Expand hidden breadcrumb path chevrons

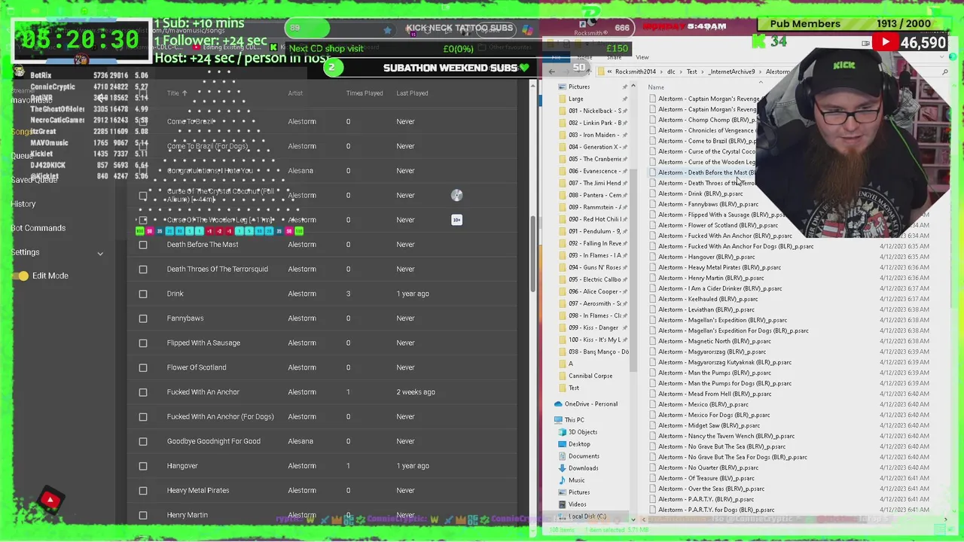pos(610,72)
